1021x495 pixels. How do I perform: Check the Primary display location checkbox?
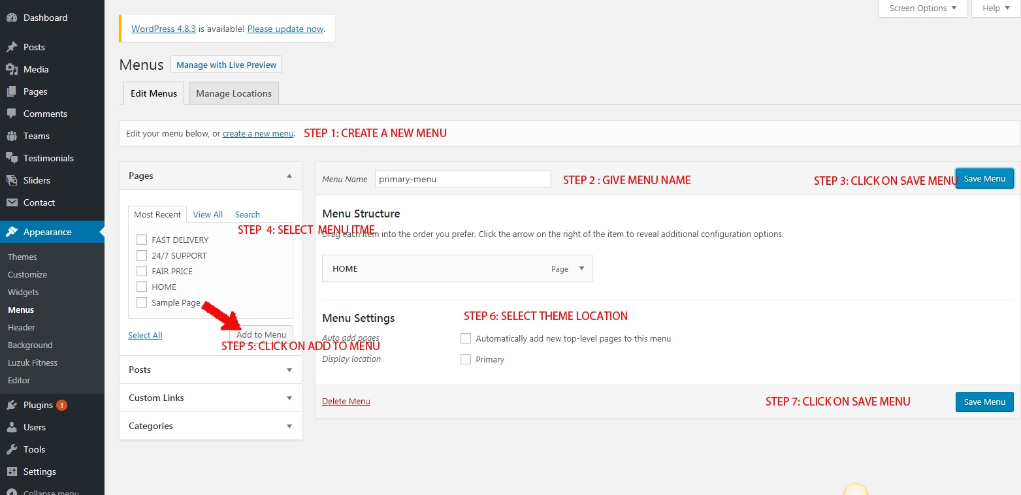[x=466, y=359]
